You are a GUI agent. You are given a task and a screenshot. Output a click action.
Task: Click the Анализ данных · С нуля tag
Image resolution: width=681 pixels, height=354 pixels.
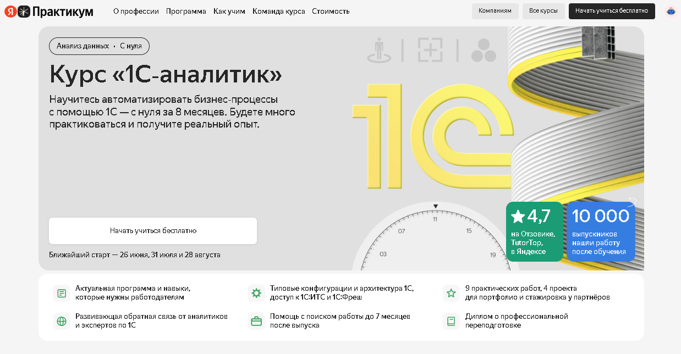(x=99, y=46)
